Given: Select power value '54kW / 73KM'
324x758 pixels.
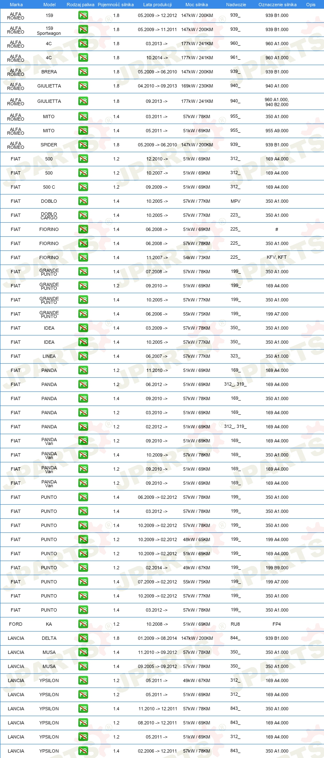Looking at the screenshot, I should coord(197,258).
